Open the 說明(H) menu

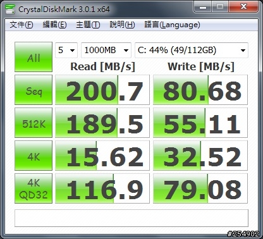[122, 25]
